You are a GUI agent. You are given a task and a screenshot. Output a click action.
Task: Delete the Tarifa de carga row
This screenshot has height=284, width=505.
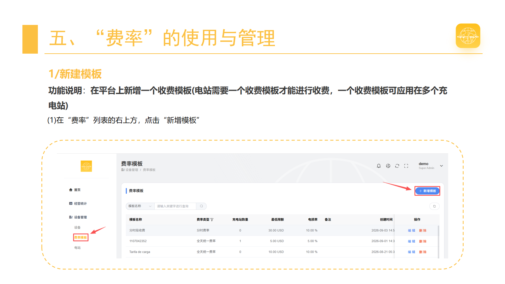pyautogui.click(x=423, y=252)
